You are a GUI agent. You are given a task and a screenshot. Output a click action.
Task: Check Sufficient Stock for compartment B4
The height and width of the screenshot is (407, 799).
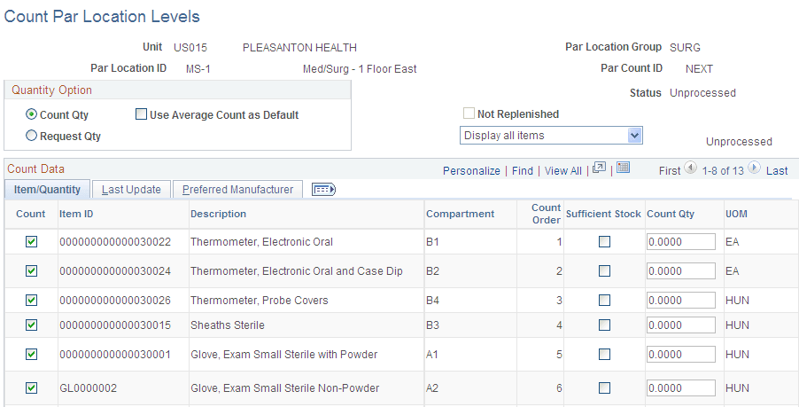604,300
